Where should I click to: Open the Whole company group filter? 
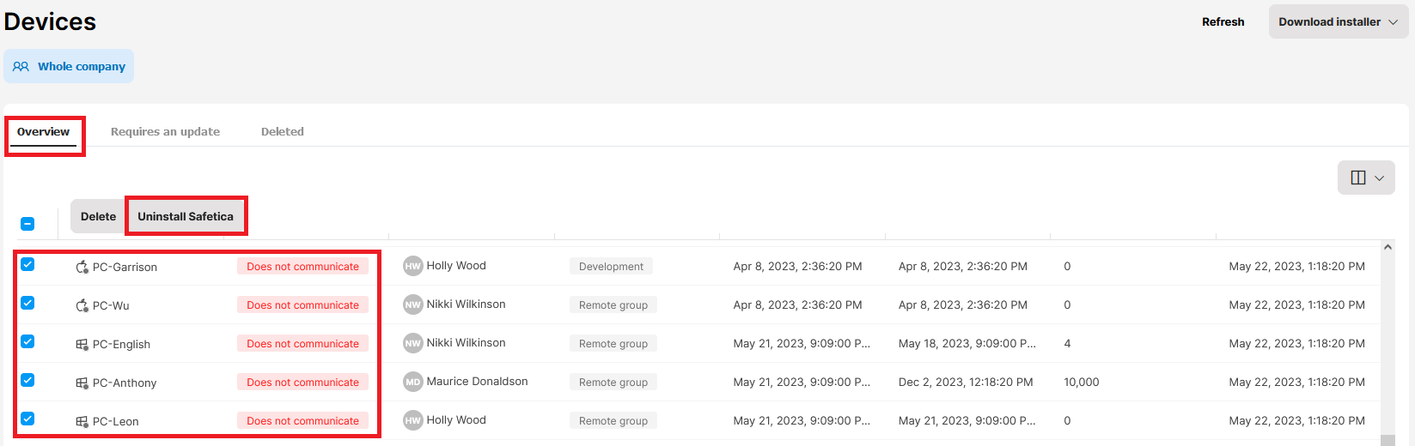tap(69, 66)
